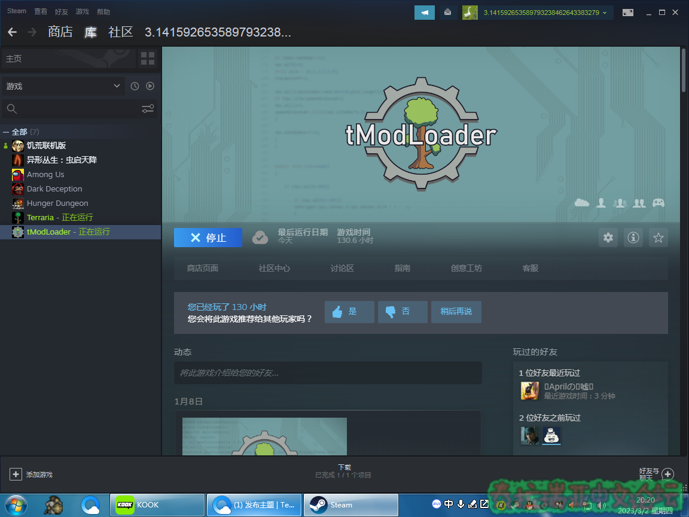This screenshot has width=689, height=517.
Task: Open 社区中心 link
Action: tap(274, 268)
